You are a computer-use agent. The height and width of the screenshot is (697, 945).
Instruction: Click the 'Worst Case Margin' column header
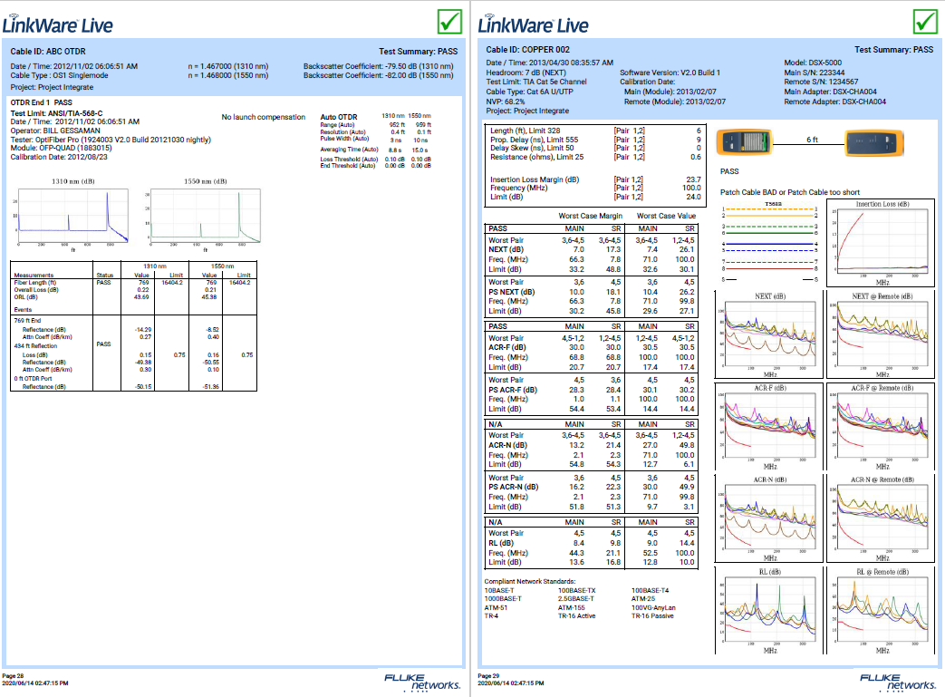590,216
